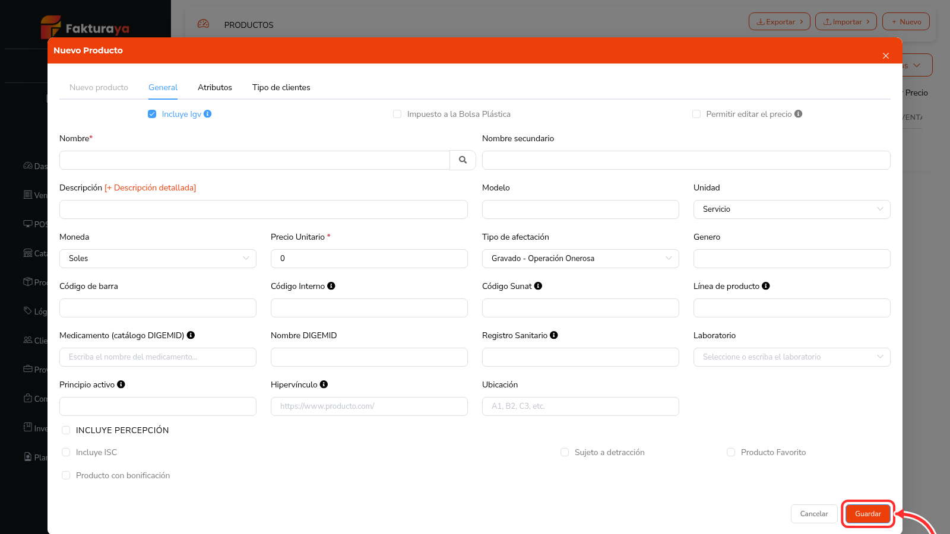The width and height of the screenshot is (950, 534).
Task: Click the Plantillas document icon in the sidebar
Action: pos(28,457)
